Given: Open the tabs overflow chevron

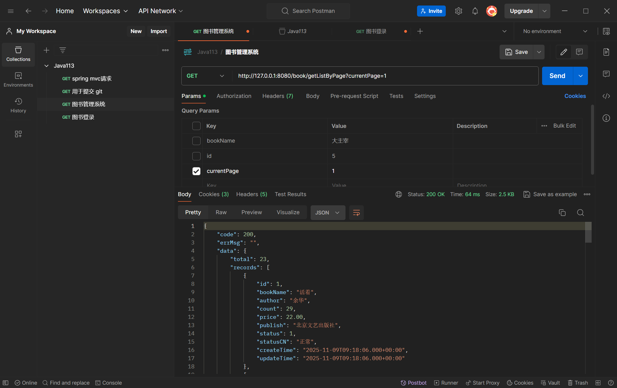Looking at the screenshot, I should tap(504, 31).
